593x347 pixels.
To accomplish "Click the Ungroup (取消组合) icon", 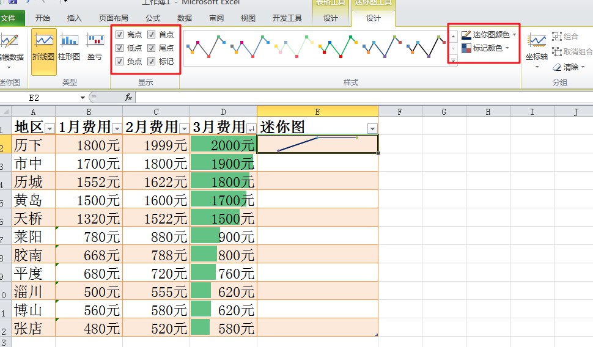I will point(557,51).
